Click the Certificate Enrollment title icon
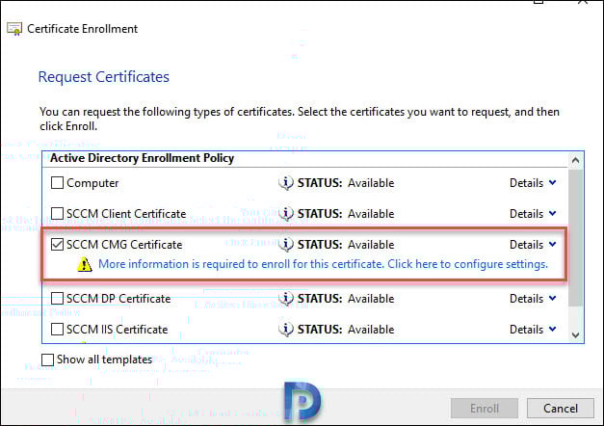 pos(14,29)
